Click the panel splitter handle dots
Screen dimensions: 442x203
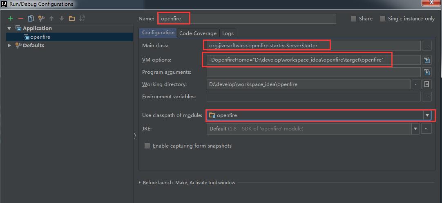pos(135,136)
